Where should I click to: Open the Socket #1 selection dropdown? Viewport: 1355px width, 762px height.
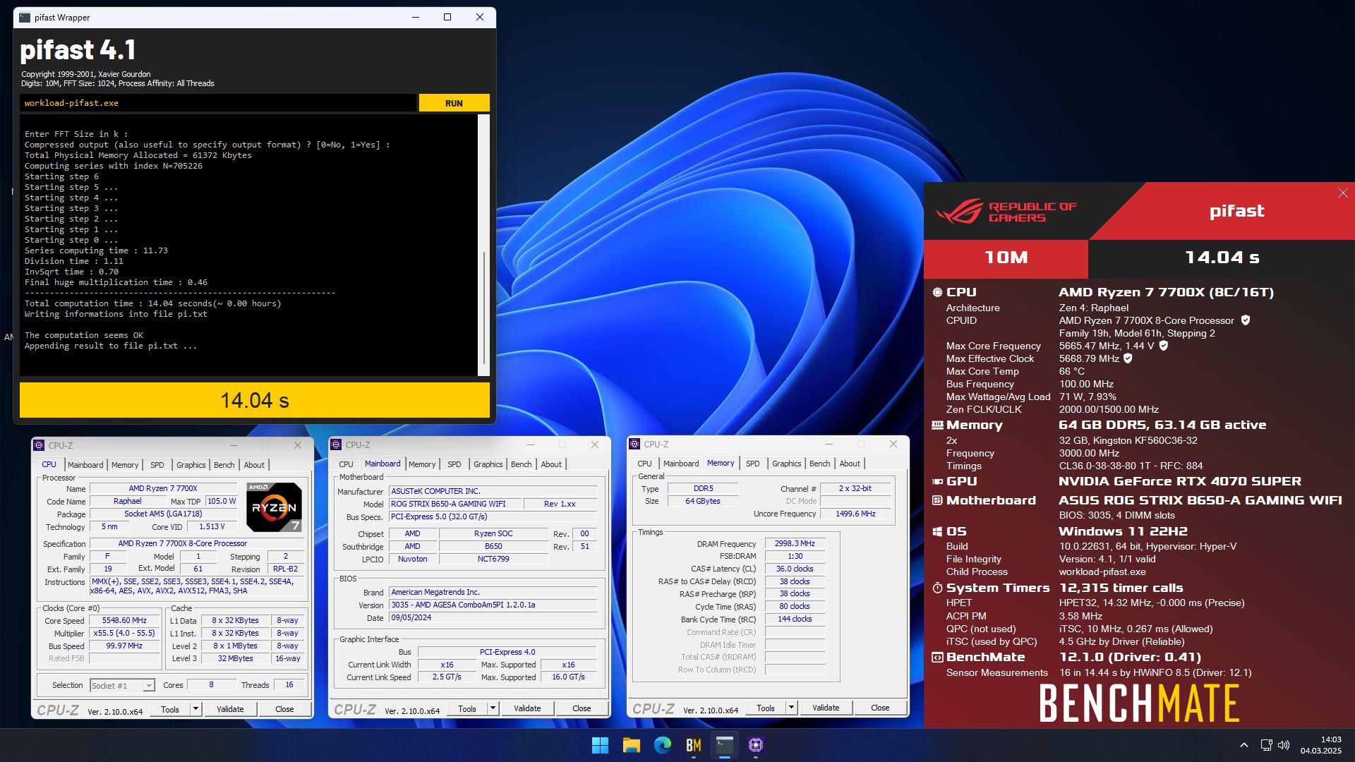coord(122,686)
